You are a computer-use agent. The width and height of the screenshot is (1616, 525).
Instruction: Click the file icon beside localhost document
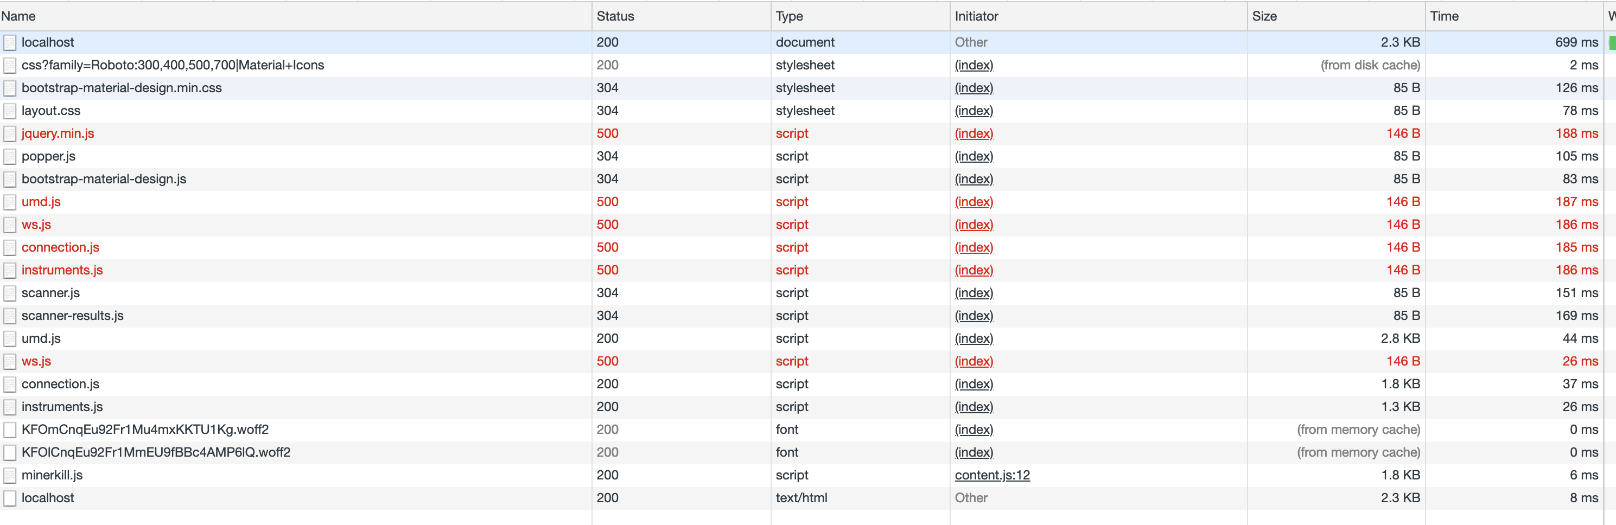pyautogui.click(x=9, y=42)
